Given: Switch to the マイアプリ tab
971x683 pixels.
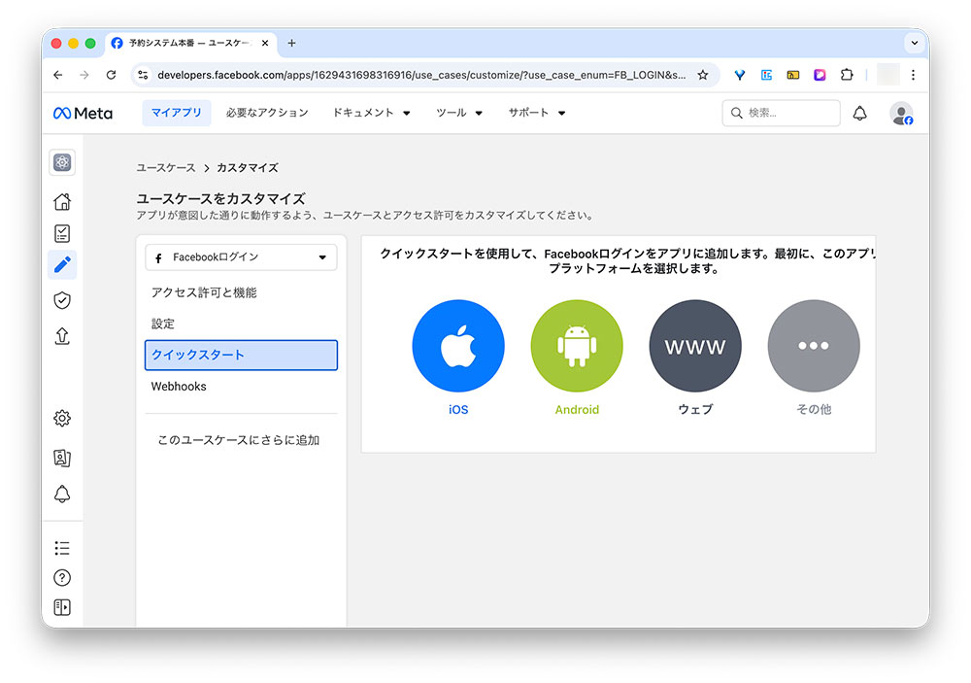Looking at the screenshot, I should click(x=176, y=113).
